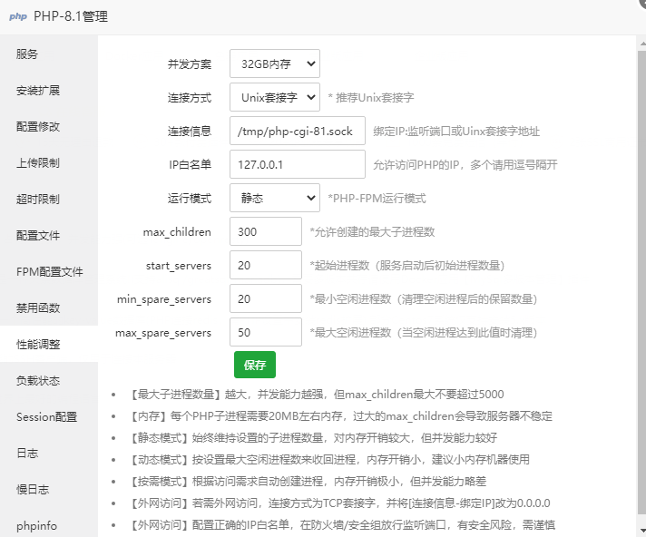The width and height of the screenshot is (646, 537).
Task: Click the *PHP-FPM运行模式 hint text
Action: coord(377,199)
